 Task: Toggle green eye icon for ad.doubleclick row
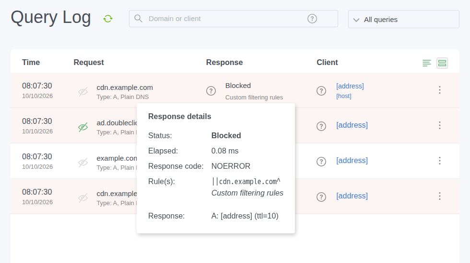83,127
